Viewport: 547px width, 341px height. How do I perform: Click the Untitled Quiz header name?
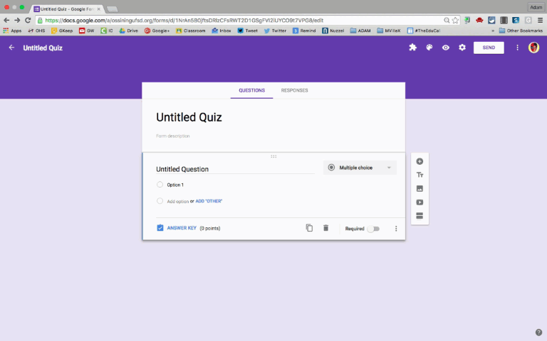(43, 48)
